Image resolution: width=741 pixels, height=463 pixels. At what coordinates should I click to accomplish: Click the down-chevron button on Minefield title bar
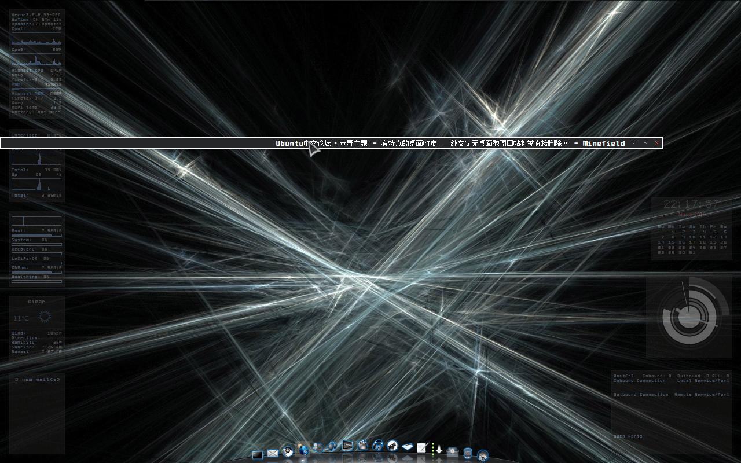(634, 143)
